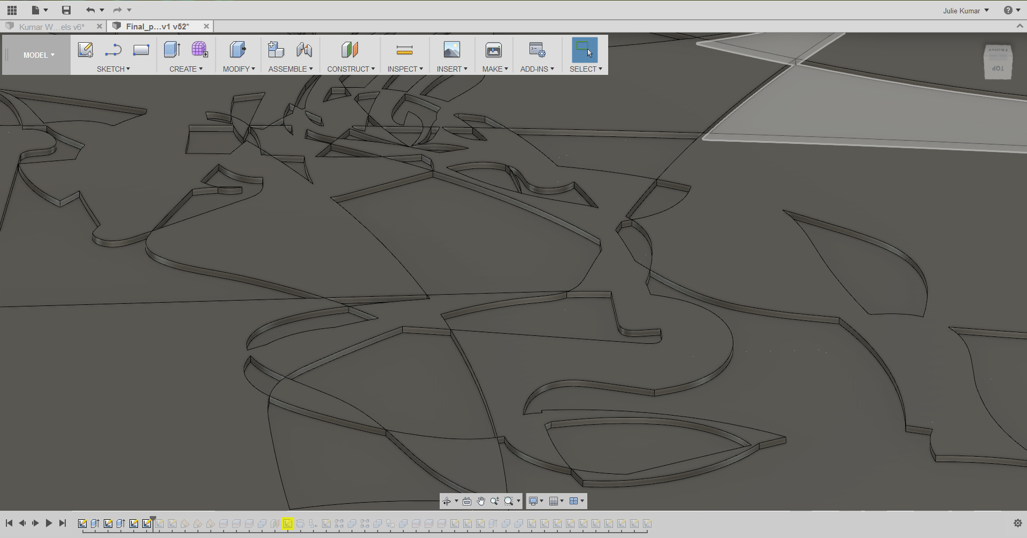Select the first sketch feature in timeline
1027x538 pixels.
pos(82,524)
